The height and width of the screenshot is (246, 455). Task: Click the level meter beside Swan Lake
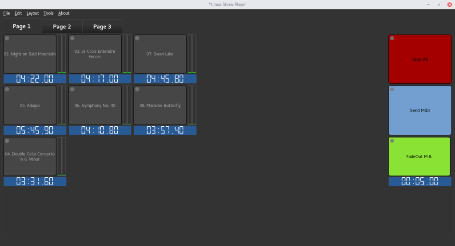tap(192, 54)
